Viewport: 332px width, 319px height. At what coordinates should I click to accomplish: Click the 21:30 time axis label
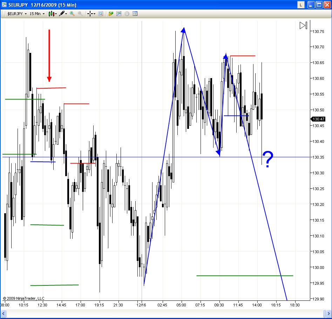[x=118, y=305]
